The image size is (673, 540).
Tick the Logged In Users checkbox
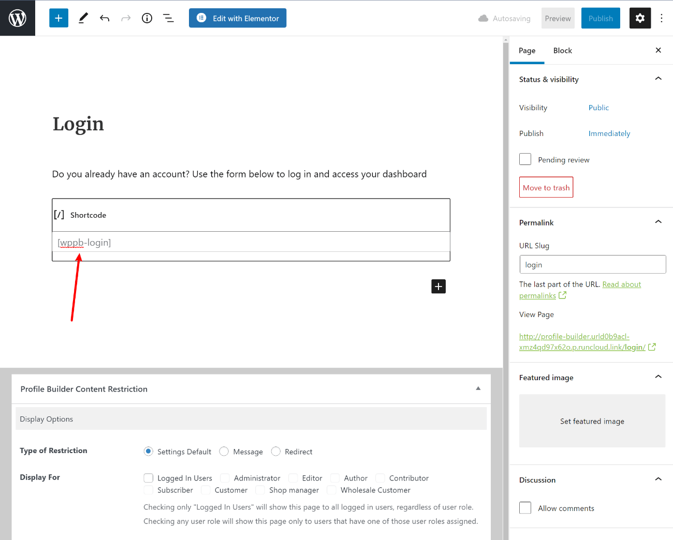(x=149, y=478)
